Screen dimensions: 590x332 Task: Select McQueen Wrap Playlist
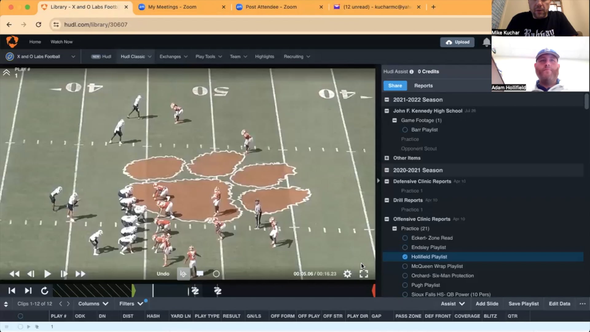[405, 266]
